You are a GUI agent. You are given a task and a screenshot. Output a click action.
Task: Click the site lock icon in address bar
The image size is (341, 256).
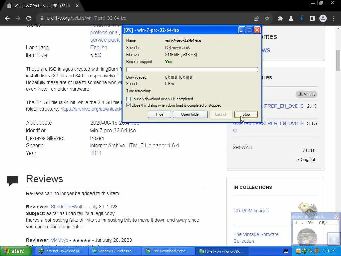click(42, 18)
